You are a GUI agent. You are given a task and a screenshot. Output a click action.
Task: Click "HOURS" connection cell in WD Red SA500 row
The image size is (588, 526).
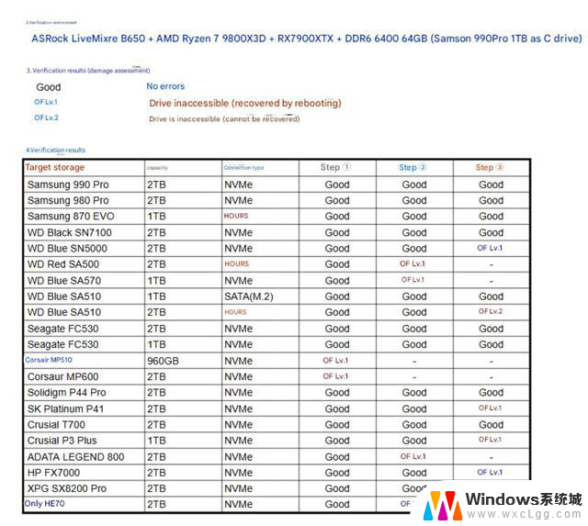click(237, 263)
